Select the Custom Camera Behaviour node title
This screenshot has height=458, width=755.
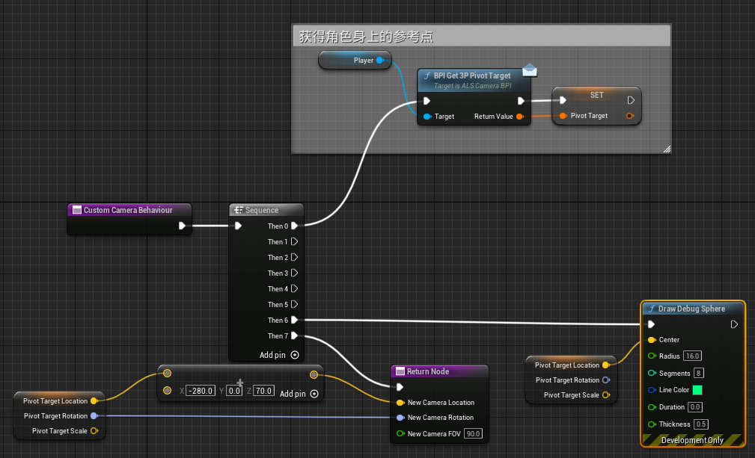[127, 210]
